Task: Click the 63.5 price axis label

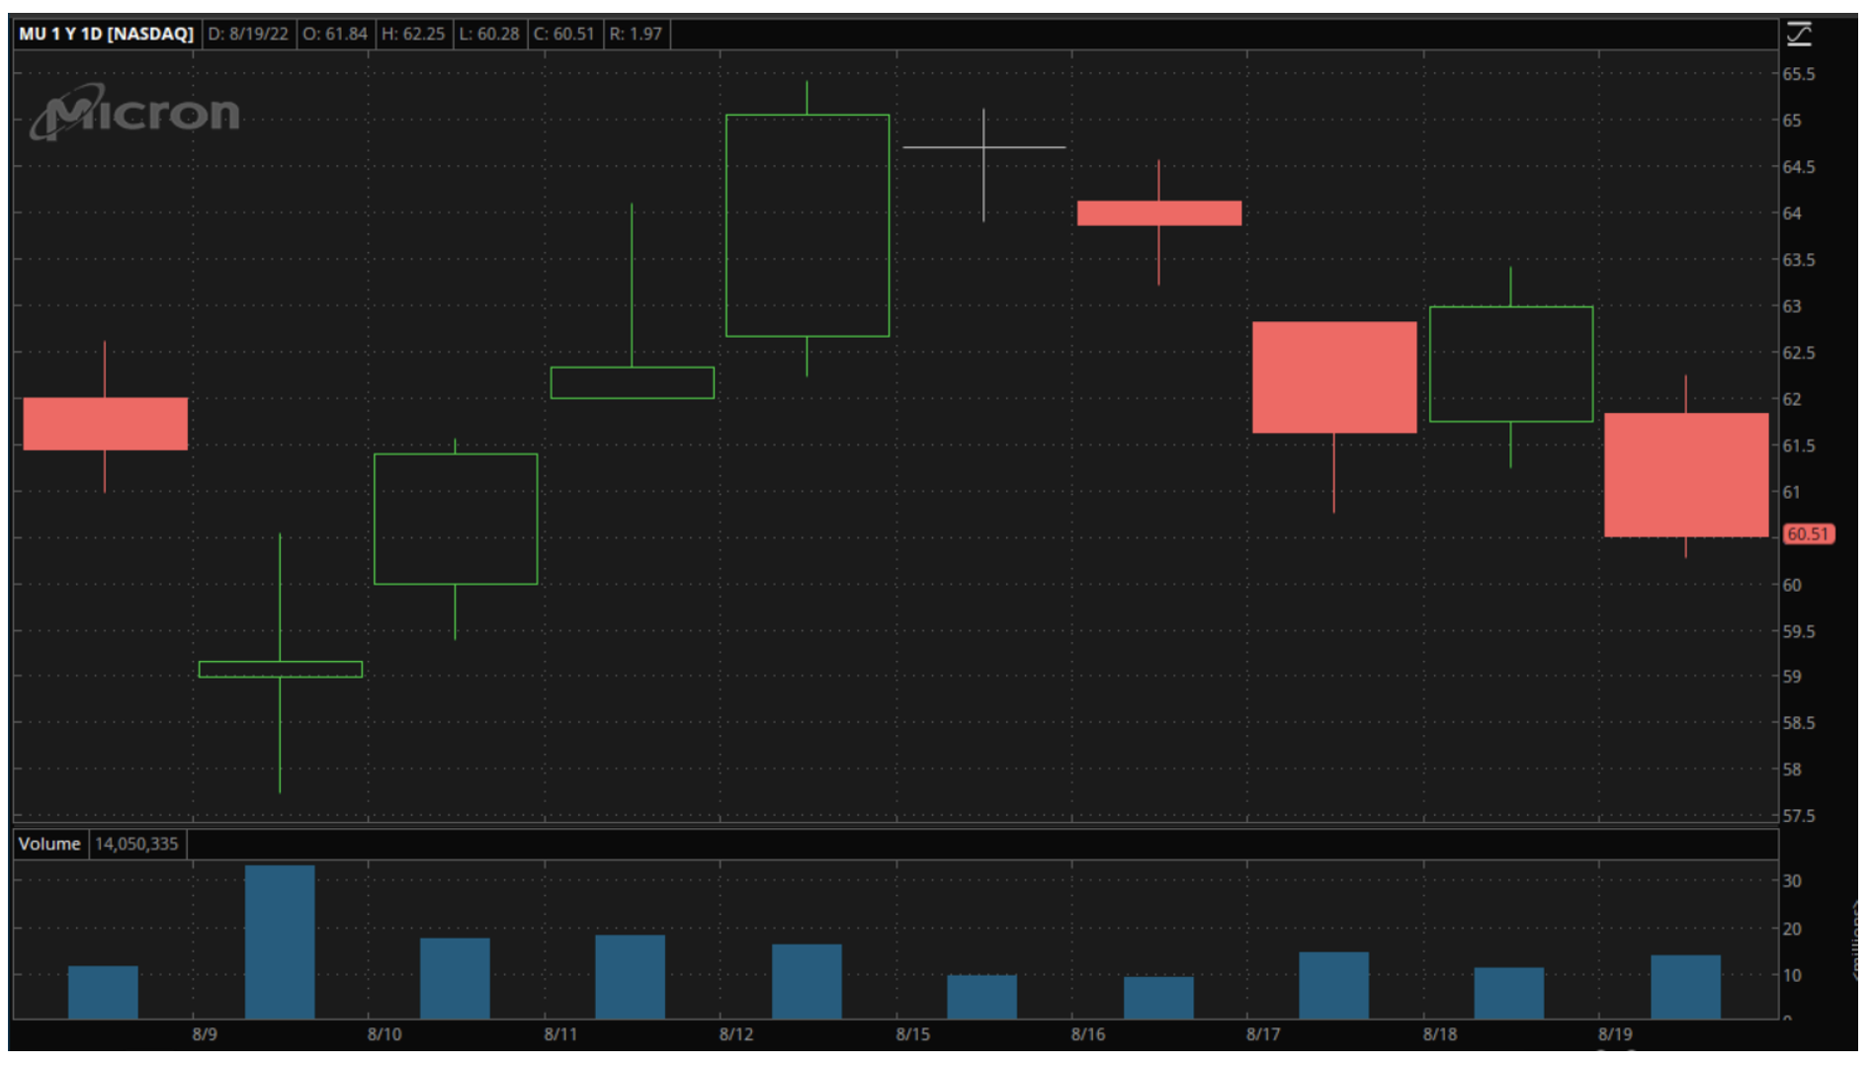Action: click(x=1799, y=260)
